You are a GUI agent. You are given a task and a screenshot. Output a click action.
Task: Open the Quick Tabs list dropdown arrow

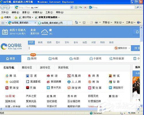(6, 23)
